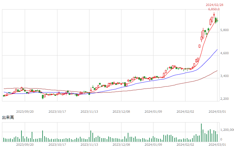The image size is (234, 149).
Task: Click the tallest volume bar in February 2024
Action: point(201,132)
